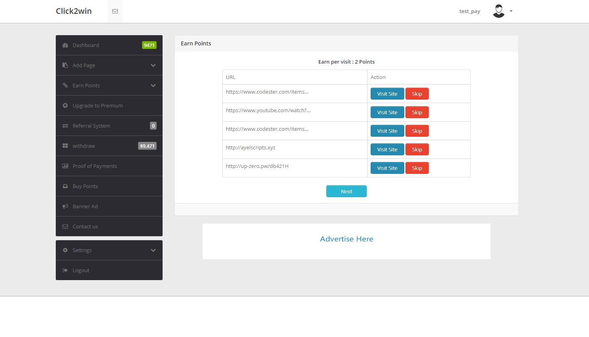Click the Referral System 0 badge

pos(153,126)
